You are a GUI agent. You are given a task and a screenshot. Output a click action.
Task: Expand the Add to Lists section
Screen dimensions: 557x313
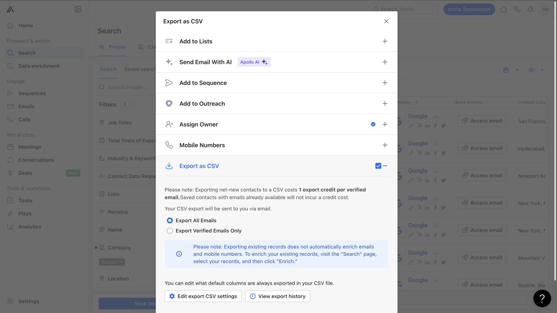tap(384, 41)
